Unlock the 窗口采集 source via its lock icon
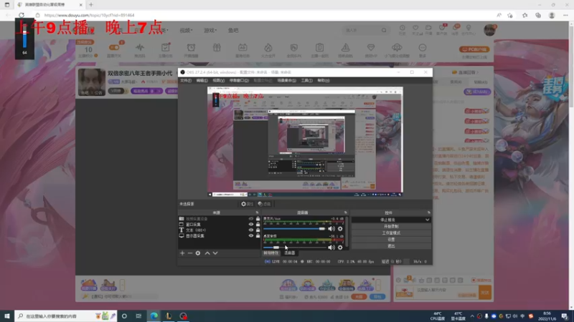 258,225
